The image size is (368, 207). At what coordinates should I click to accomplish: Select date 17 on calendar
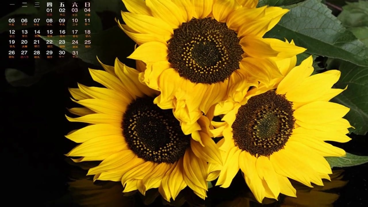pos(75,32)
